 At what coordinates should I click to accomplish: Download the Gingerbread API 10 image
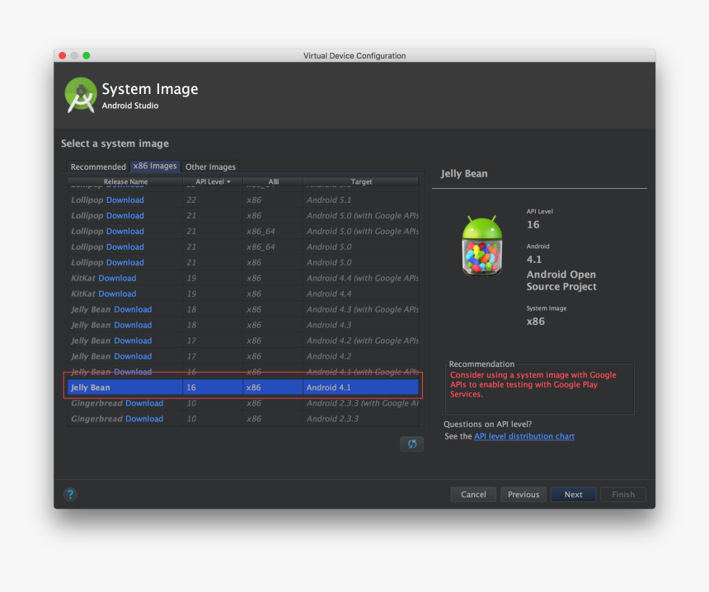(143, 402)
